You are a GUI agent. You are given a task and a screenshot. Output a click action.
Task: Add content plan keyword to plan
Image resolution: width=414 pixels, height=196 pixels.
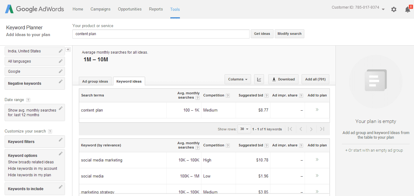[317, 110]
